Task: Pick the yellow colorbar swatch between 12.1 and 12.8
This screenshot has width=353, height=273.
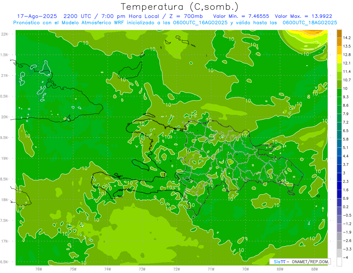Action: [x=339, y=59]
